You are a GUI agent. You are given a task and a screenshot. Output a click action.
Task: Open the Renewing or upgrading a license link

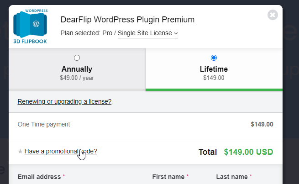[x=64, y=101]
